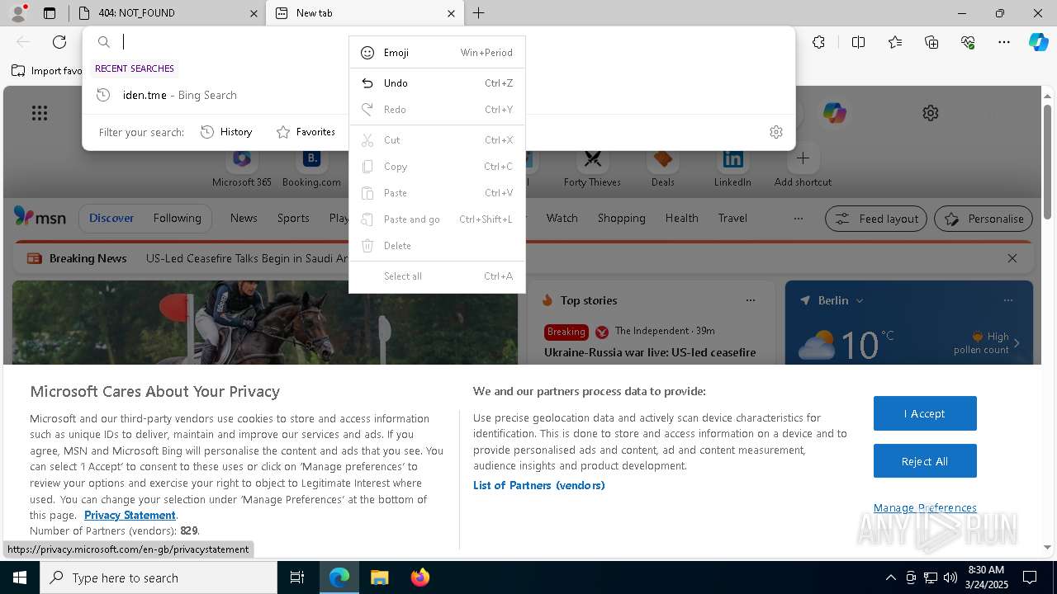Close the 404: NOT_FOUND tab
The height and width of the screenshot is (594, 1057).
tap(254, 13)
